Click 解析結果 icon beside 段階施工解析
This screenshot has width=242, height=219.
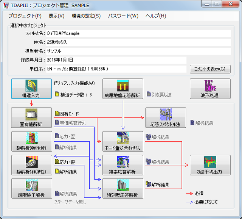pyautogui.click(x=57, y=193)
